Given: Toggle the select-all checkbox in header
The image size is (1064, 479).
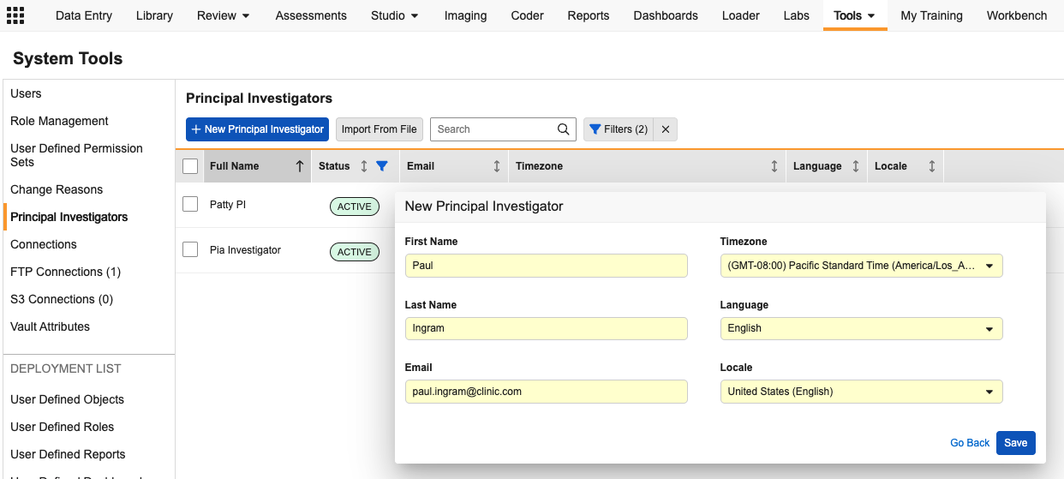Looking at the screenshot, I should tap(190, 166).
